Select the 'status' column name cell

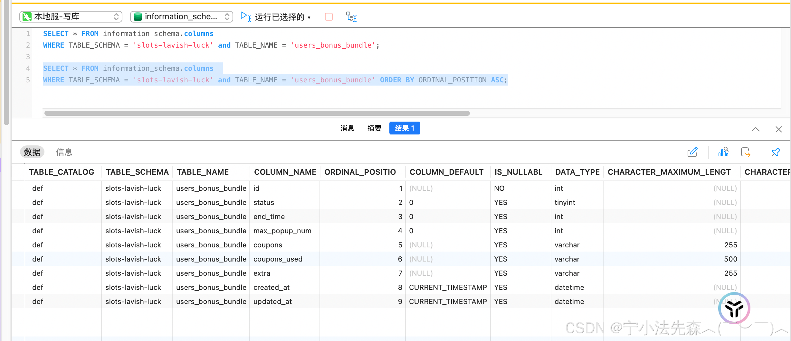tap(285, 202)
